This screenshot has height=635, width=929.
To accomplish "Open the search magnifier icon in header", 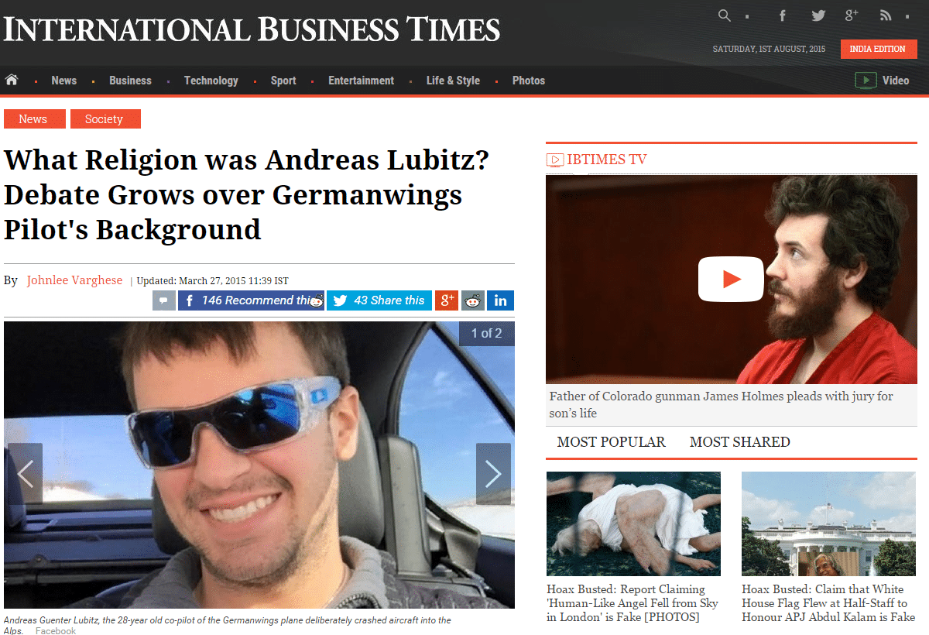I will click(x=725, y=15).
